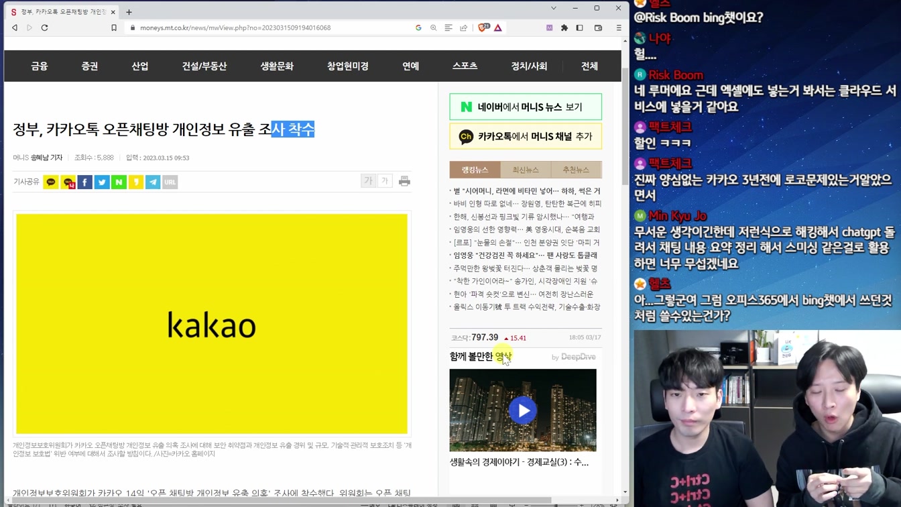Open the browser hamburger main menu
Screen dimensions: 901x507
(618, 27)
